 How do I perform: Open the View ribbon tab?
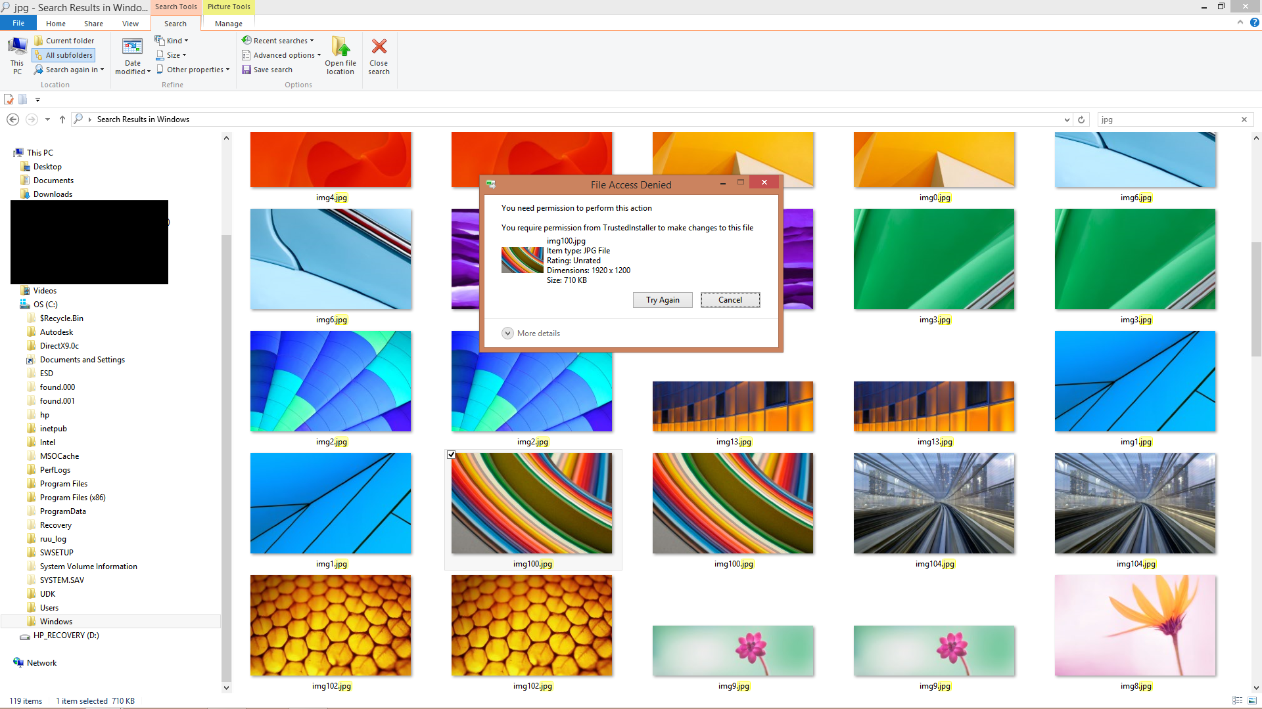[x=130, y=24]
